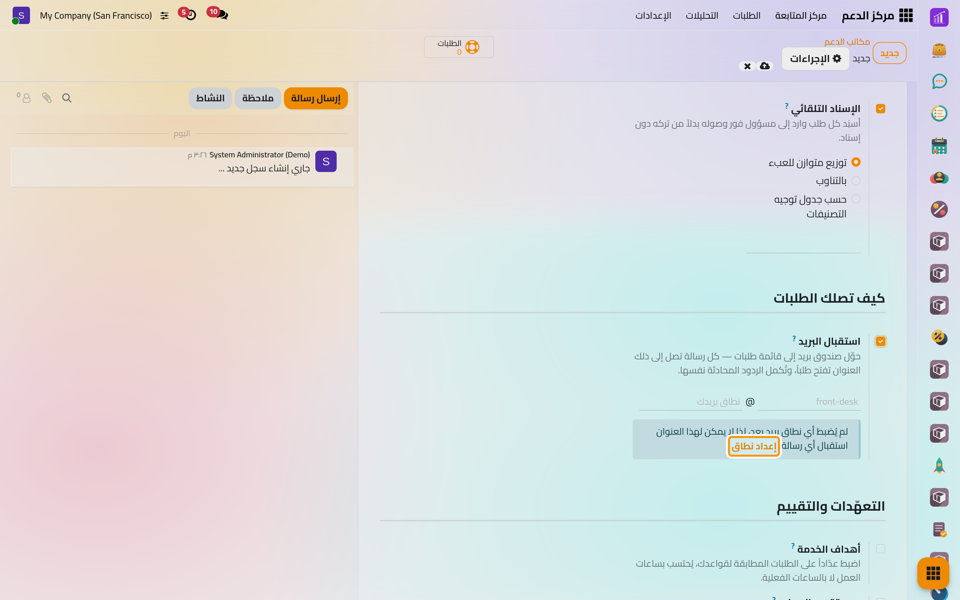The height and width of the screenshot is (600, 960).
Task: Search messages with the magnifier icon
Action: [x=66, y=98]
